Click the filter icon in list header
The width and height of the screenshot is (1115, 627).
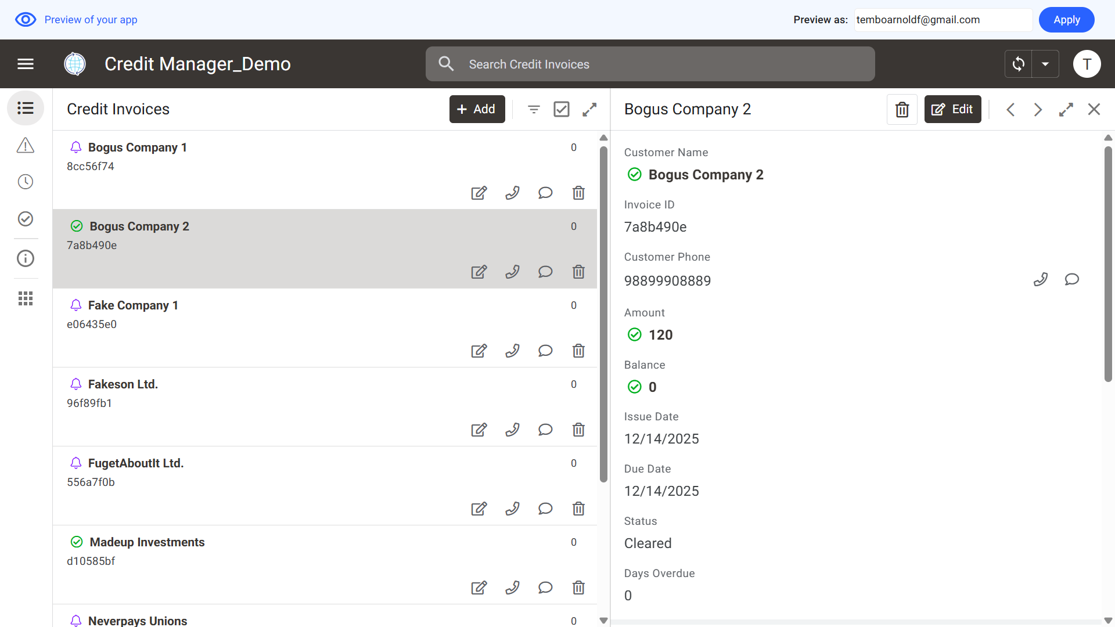534,109
